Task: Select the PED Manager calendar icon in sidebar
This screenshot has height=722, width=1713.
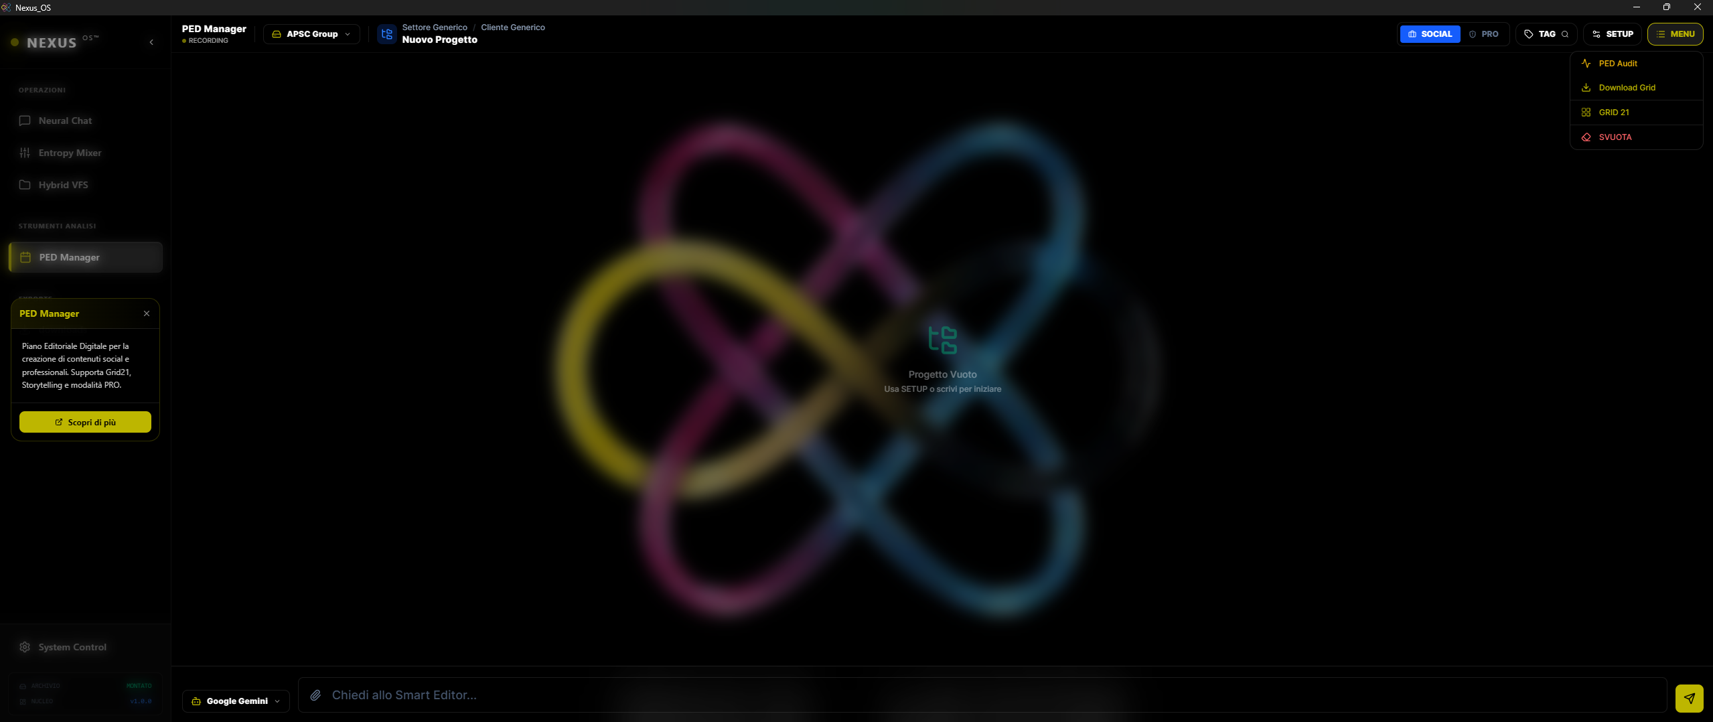Action: 25,257
